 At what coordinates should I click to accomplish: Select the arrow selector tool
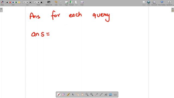73,94
